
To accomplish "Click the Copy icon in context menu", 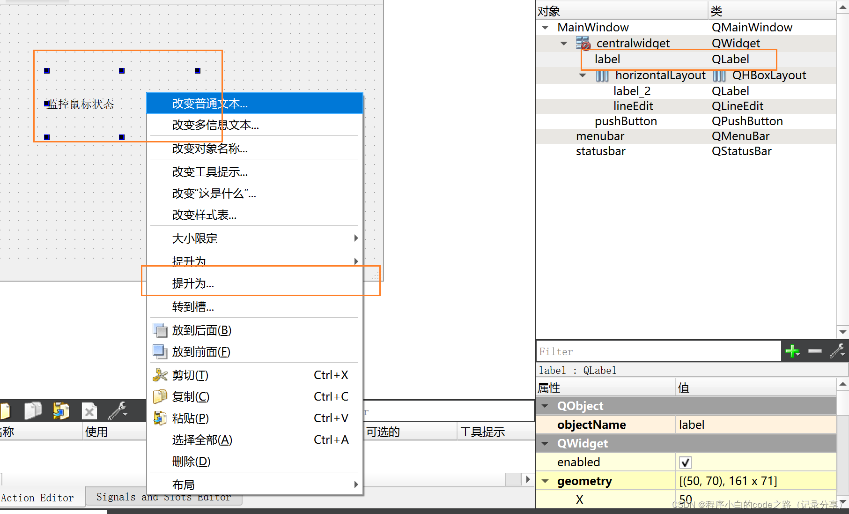I will coord(160,396).
